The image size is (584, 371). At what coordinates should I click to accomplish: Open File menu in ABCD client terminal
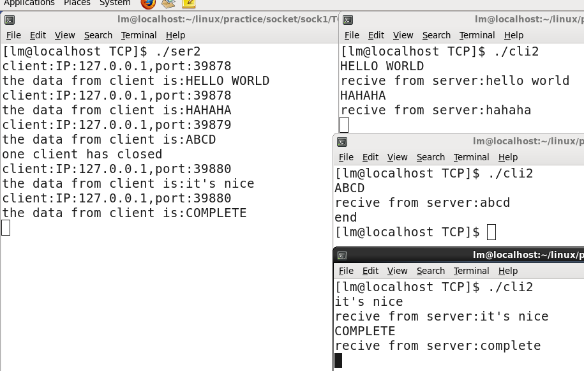pos(346,158)
